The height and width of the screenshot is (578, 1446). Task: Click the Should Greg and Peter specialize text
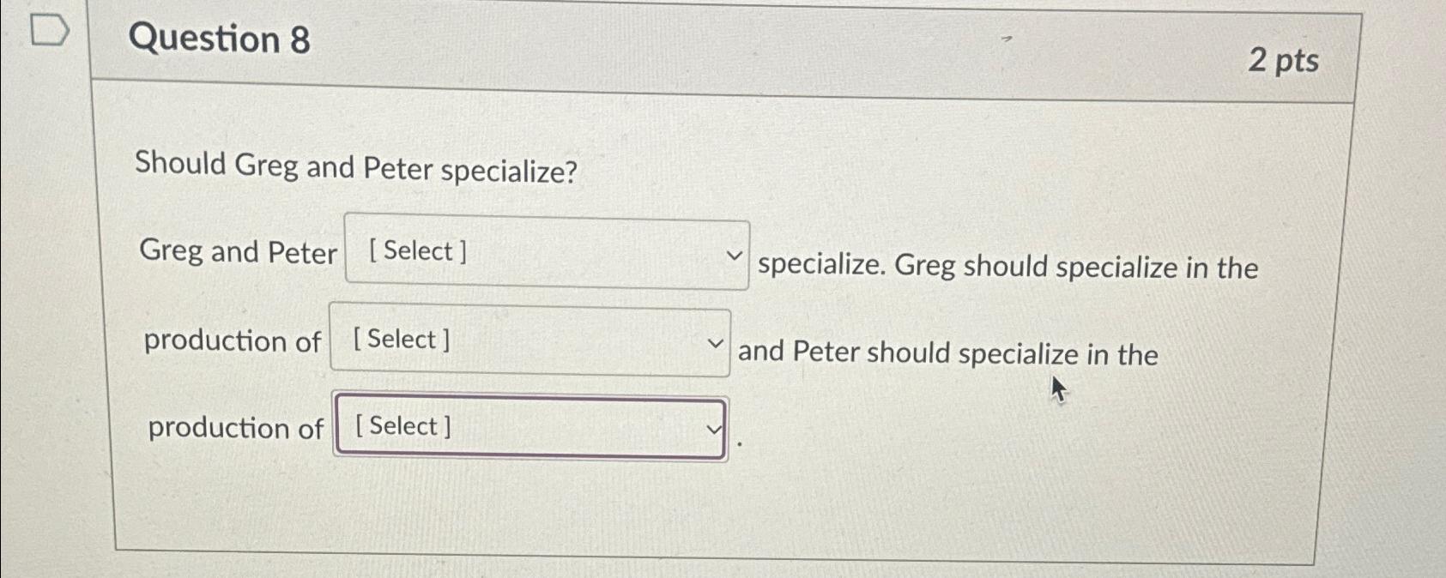357,168
